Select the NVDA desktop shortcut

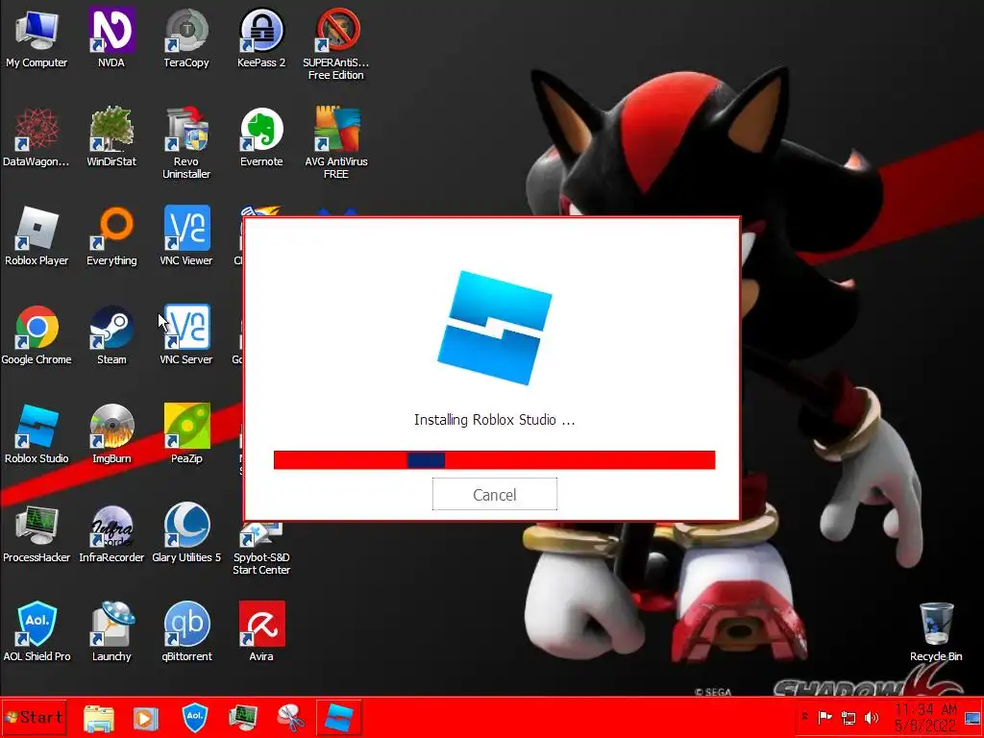pos(111,38)
